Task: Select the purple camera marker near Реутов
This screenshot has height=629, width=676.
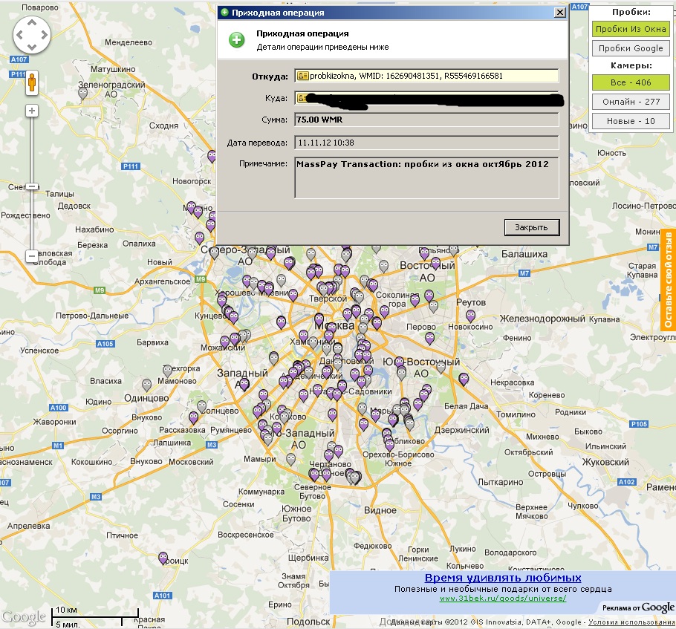Action: 471,316
